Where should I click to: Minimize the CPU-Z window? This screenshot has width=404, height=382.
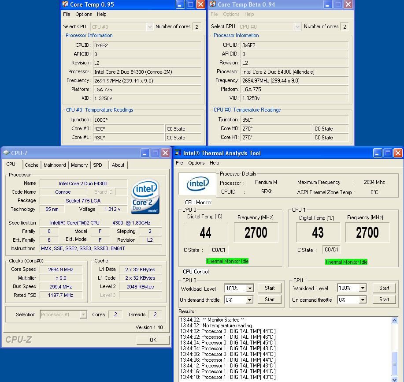[145, 153]
